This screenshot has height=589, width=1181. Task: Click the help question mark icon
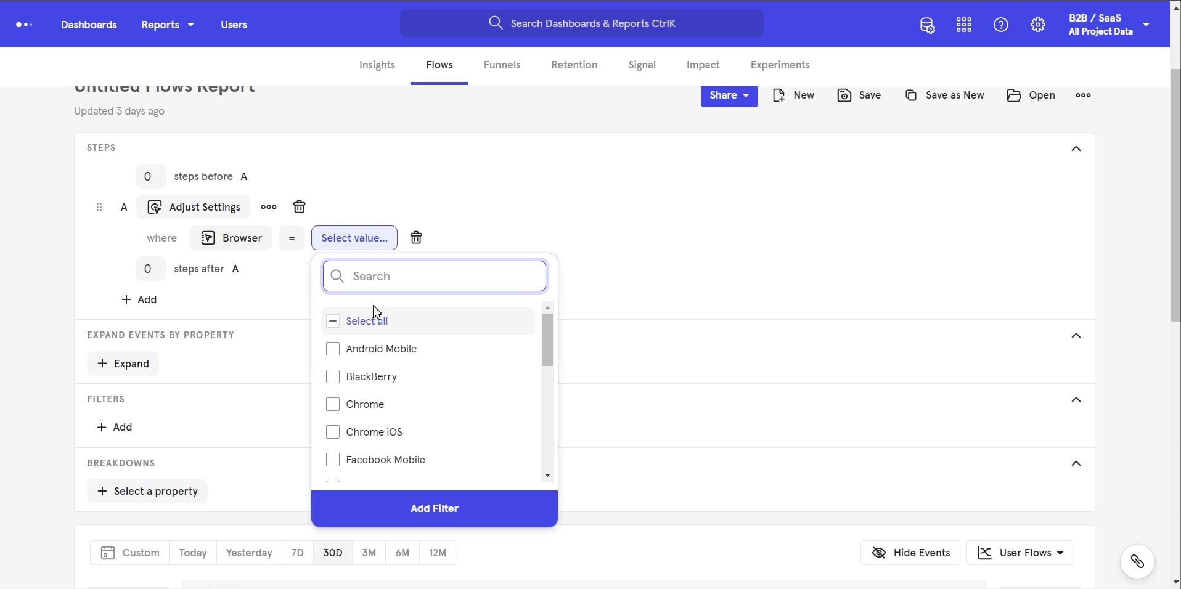pyautogui.click(x=1000, y=25)
